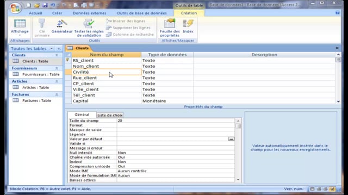Click the Type de données column header
Viewport: 348px width, 195px height.
(x=167, y=55)
